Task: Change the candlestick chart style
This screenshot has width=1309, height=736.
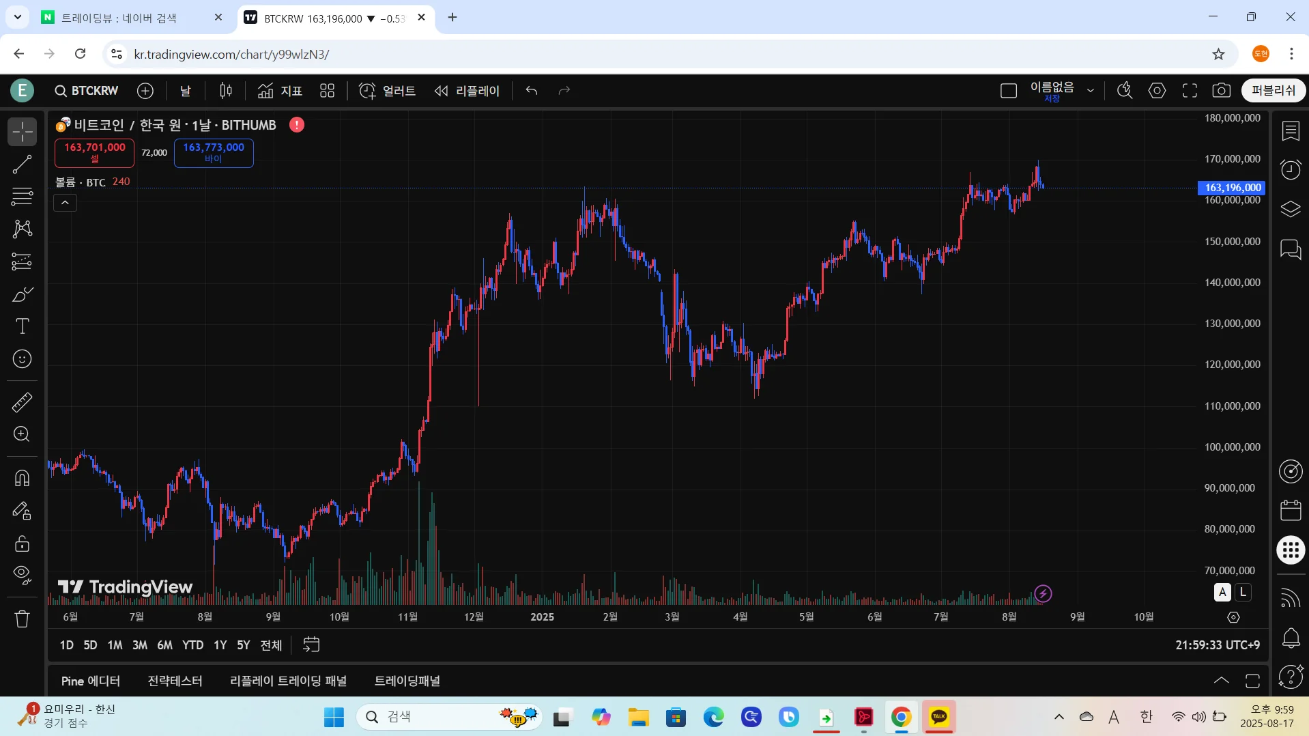Action: 226,91
